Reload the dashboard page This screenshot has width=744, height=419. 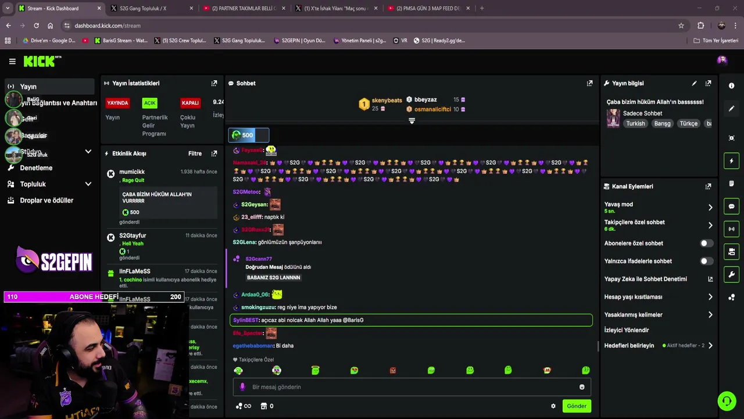tap(36, 26)
